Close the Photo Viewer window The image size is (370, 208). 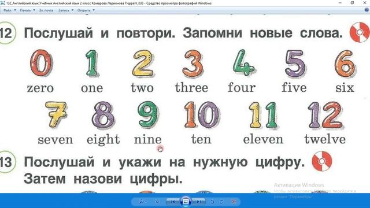[x=365, y=3]
